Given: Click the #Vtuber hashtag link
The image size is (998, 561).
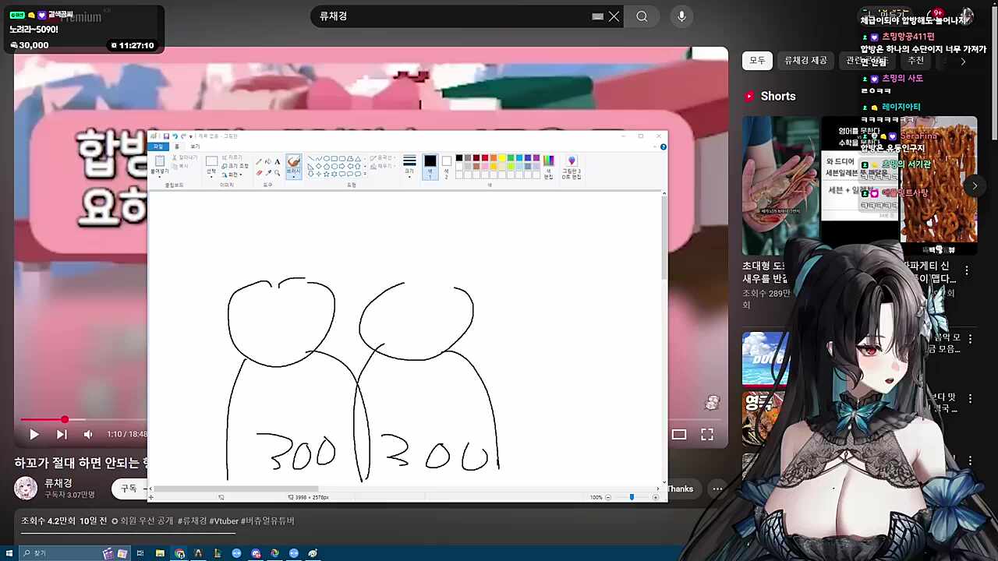Looking at the screenshot, I should tap(224, 521).
